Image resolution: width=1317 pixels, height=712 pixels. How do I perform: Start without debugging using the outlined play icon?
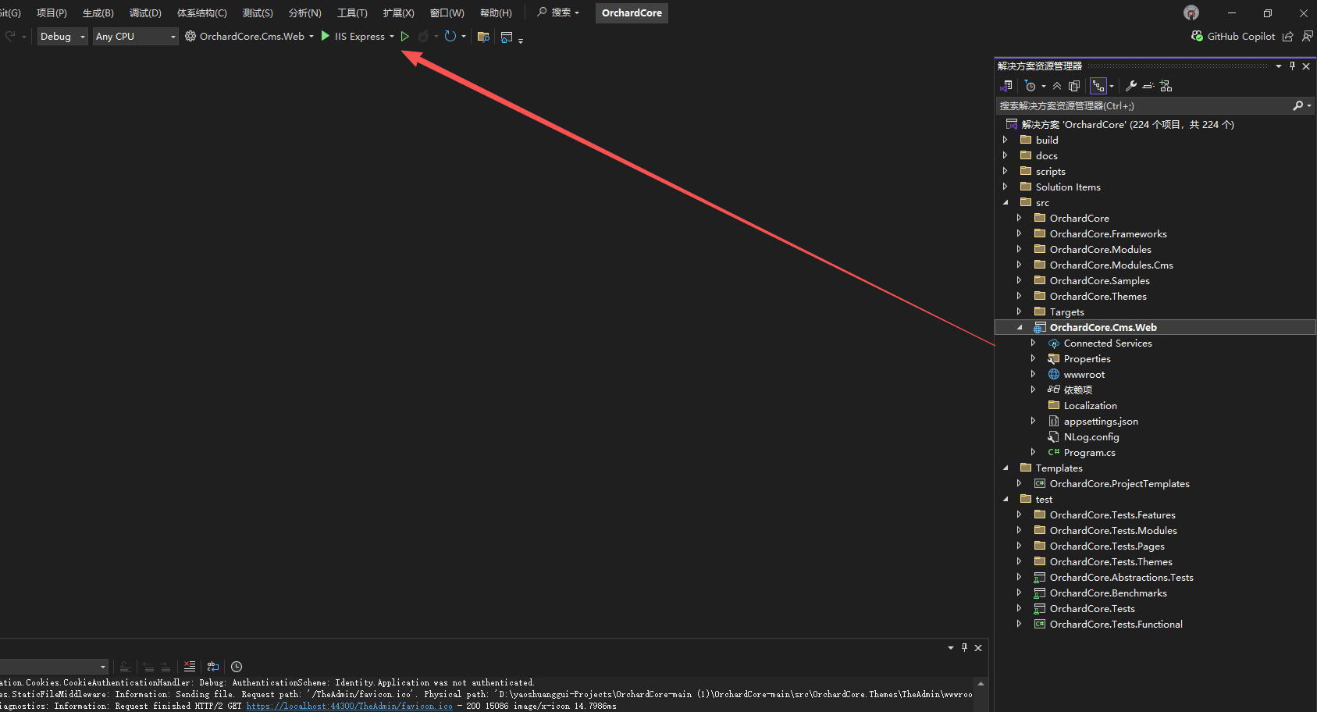(x=404, y=36)
